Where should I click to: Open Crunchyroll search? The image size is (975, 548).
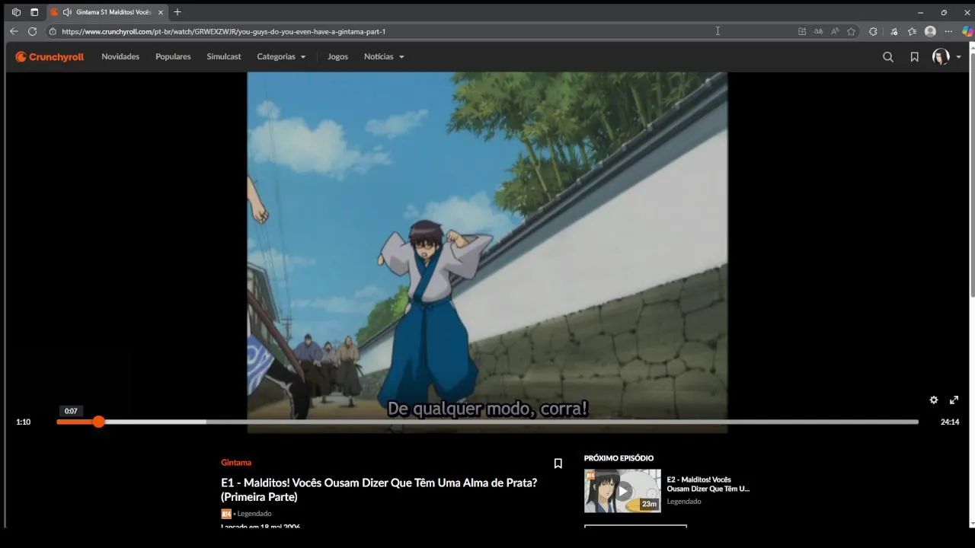click(888, 56)
